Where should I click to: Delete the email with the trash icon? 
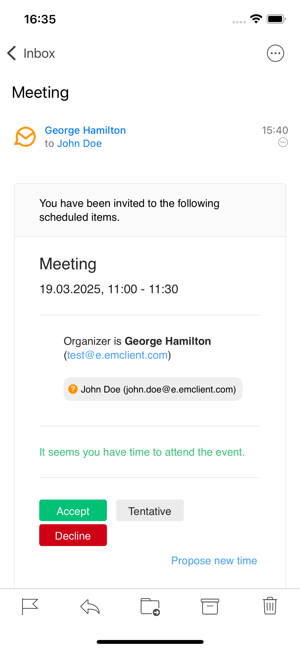point(270,606)
